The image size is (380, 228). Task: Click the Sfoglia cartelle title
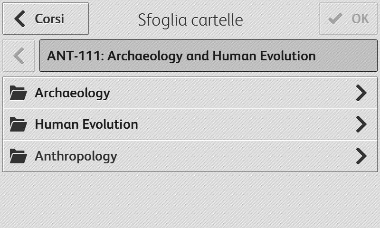190,20
